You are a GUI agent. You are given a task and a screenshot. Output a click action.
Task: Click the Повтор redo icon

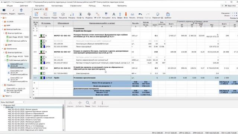tap(148, 14)
